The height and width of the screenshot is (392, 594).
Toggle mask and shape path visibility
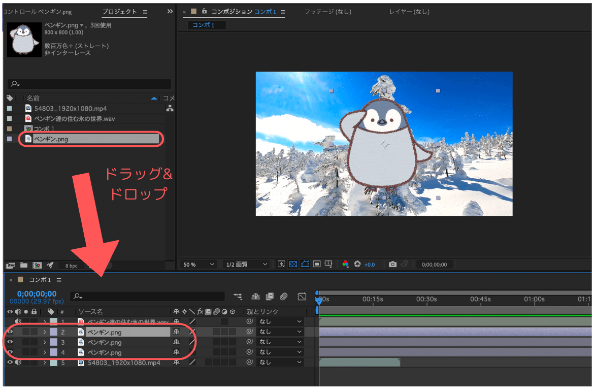305,265
